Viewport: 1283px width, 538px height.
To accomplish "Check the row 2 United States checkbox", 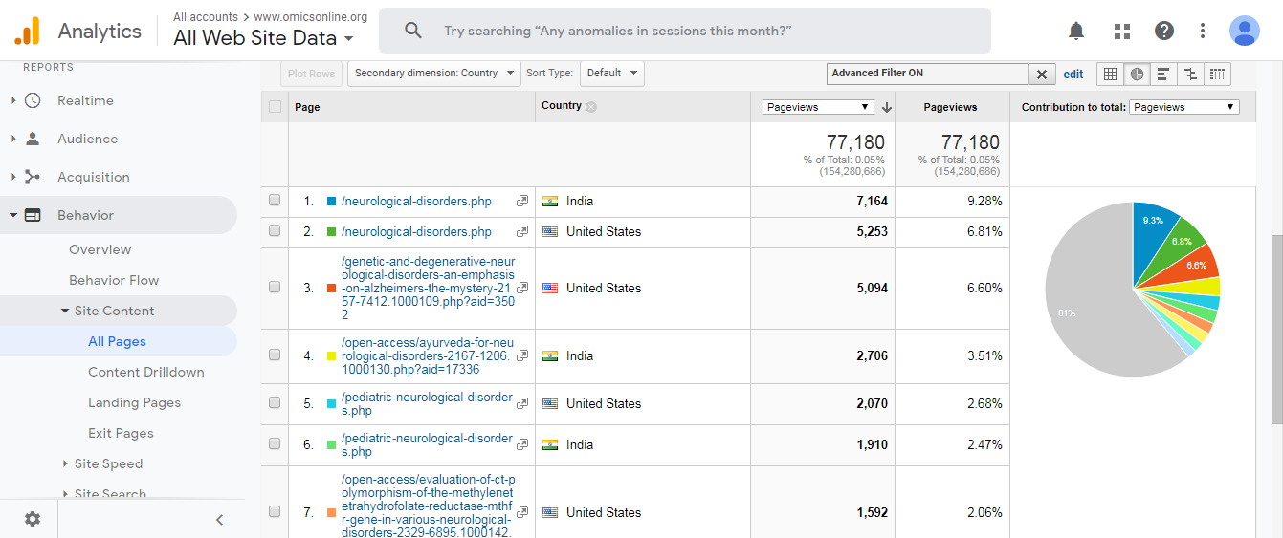I will [275, 231].
